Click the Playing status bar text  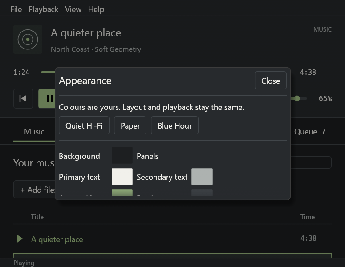(x=24, y=263)
